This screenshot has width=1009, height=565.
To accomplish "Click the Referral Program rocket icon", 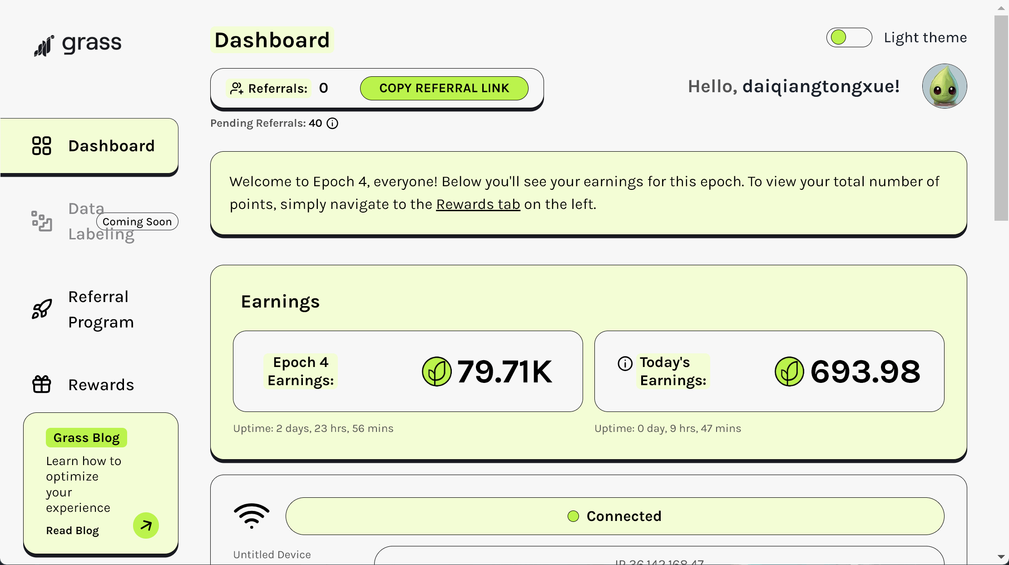I will coord(41,309).
